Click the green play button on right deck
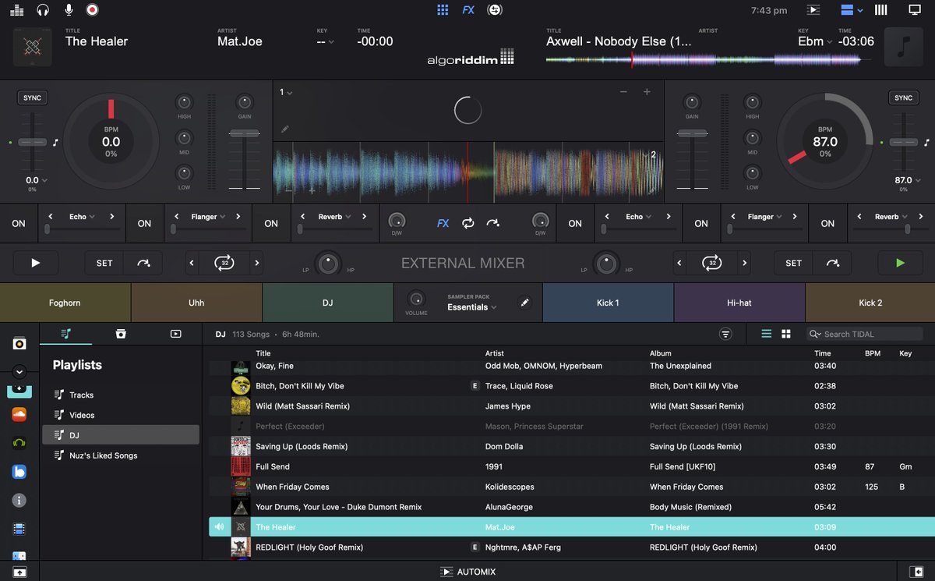935x581 pixels. (900, 263)
